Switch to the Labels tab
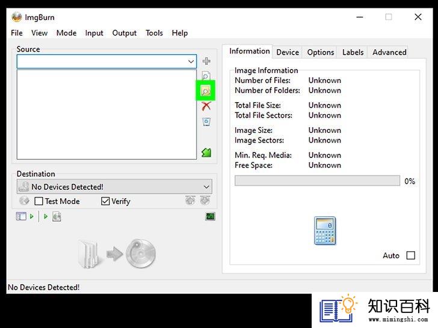 pyautogui.click(x=353, y=52)
